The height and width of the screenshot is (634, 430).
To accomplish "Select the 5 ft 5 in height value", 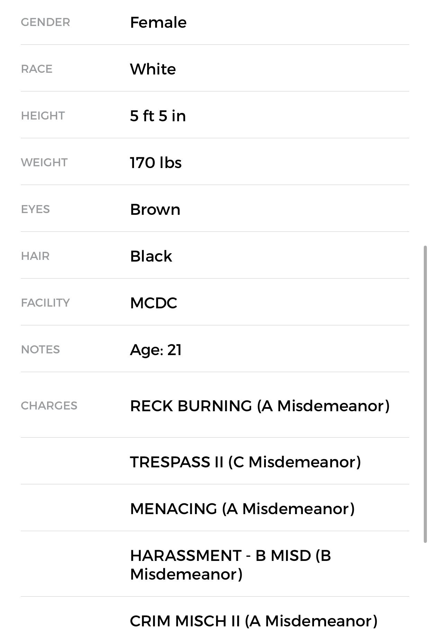I will click(158, 116).
